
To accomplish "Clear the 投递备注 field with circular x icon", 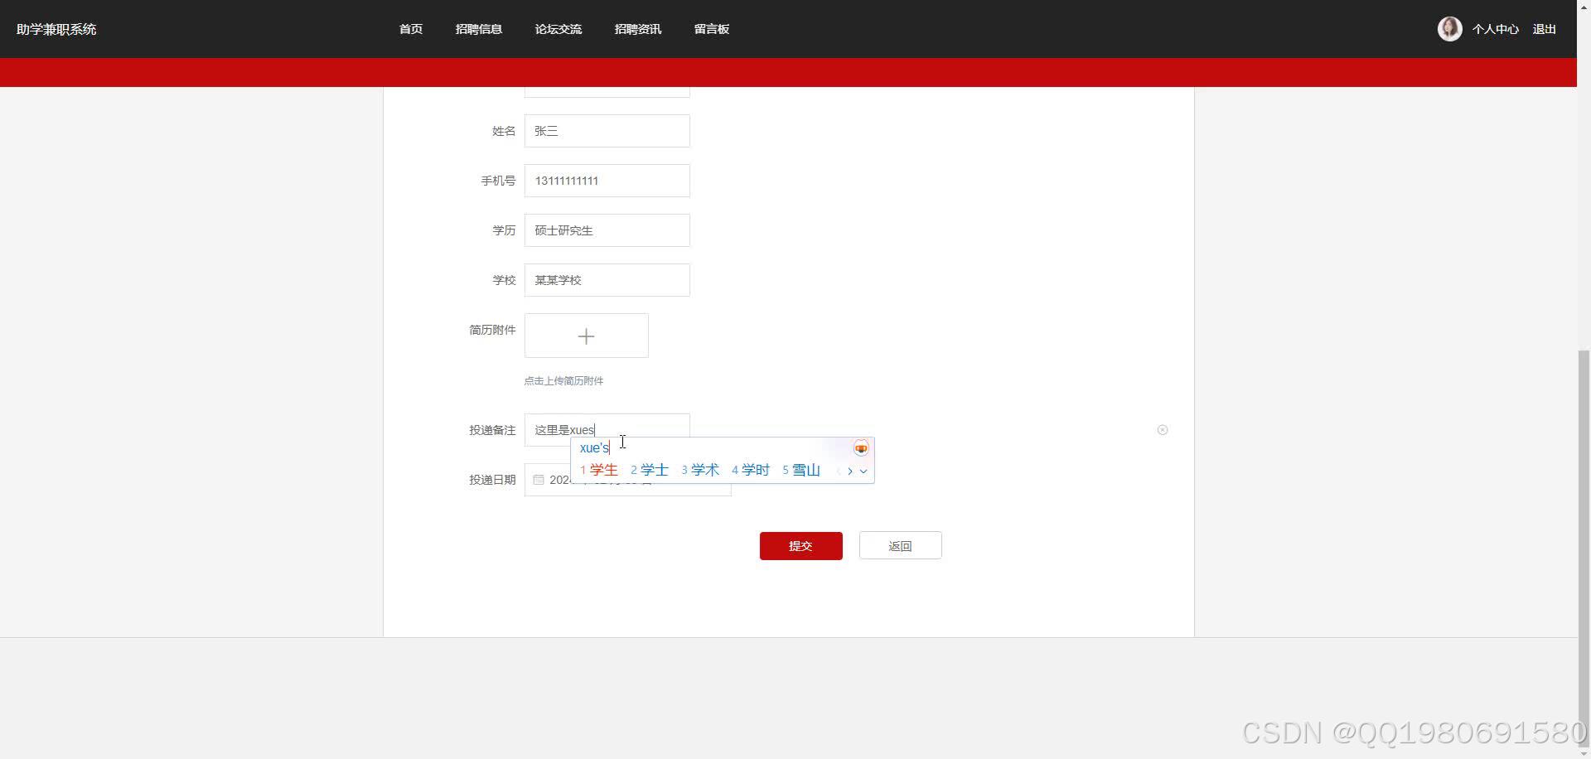I will click(1163, 429).
